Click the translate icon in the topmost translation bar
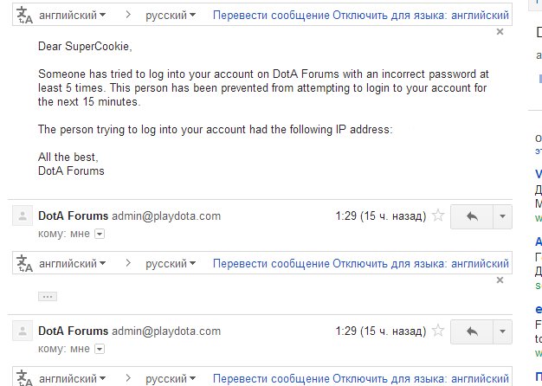The image size is (542, 386). tap(24, 16)
